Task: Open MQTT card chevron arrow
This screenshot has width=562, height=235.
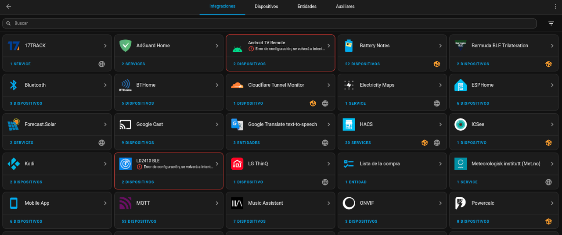Action: pos(217,203)
